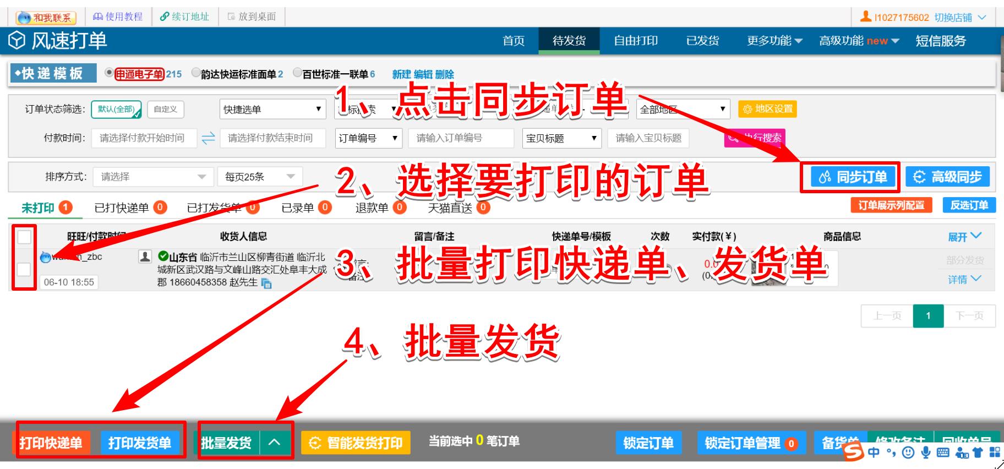Click the 请输入订单编号 input field
The height and width of the screenshot is (469, 1004).
coord(461,138)
